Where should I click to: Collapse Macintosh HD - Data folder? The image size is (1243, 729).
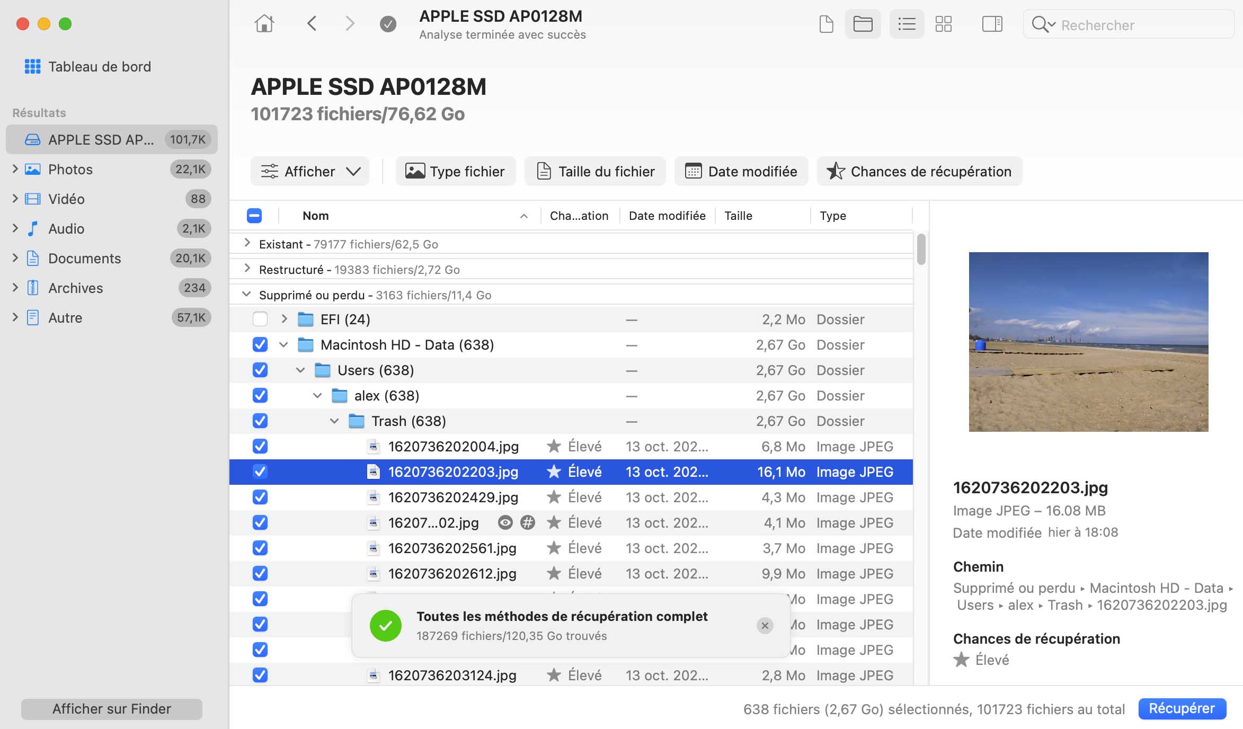[283, 345]
